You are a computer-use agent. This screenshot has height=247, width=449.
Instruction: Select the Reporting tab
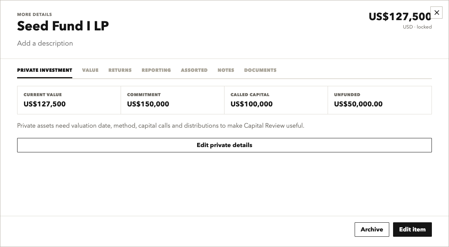tap(156, 70)
